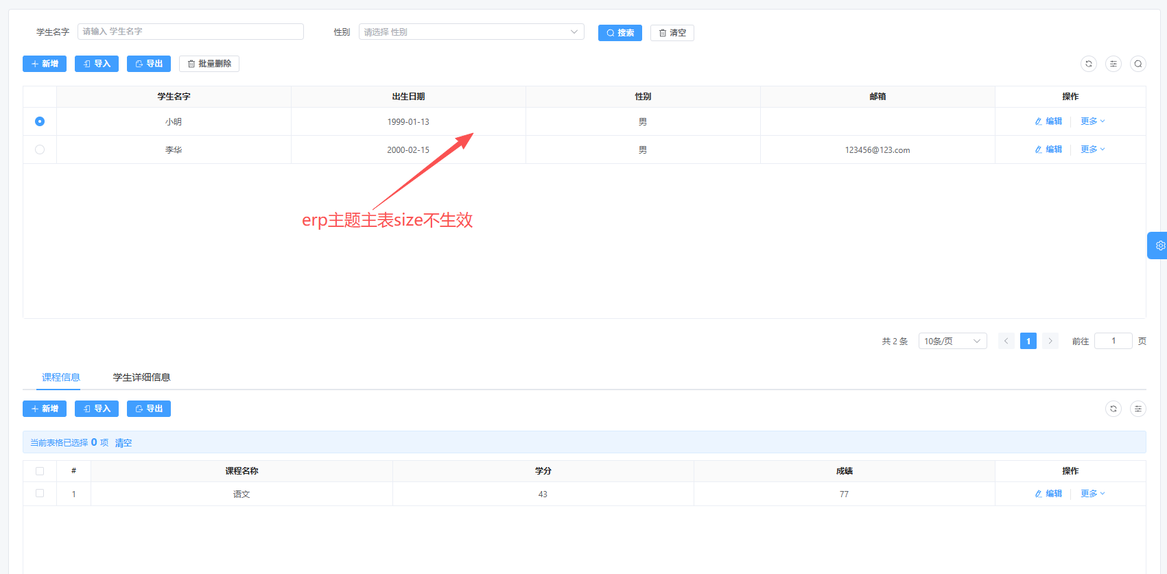Focus the 学生名字 input field
1167x574 pixels.
point(190,32)
